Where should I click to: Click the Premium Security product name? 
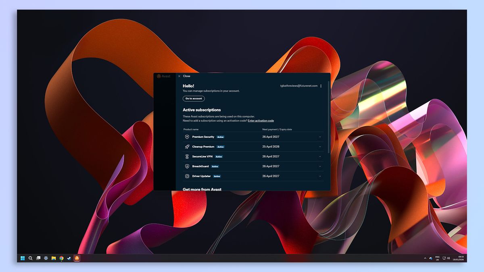coord(203,137)
